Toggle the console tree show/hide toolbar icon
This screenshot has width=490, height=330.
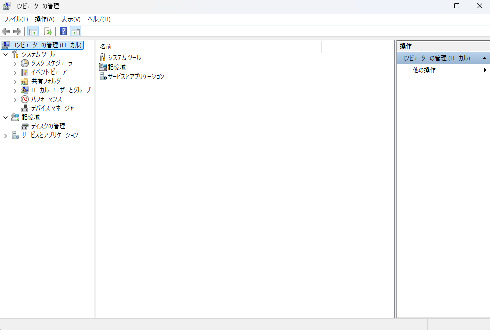click(x=33, y=31)
